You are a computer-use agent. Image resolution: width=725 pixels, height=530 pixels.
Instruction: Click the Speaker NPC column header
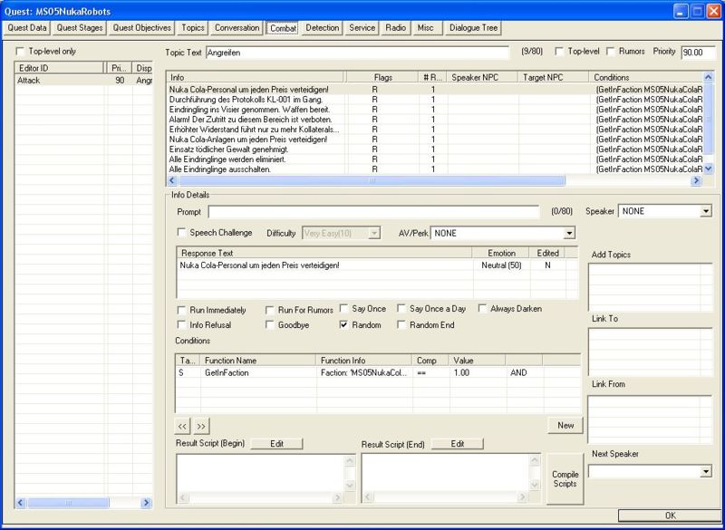483,78
